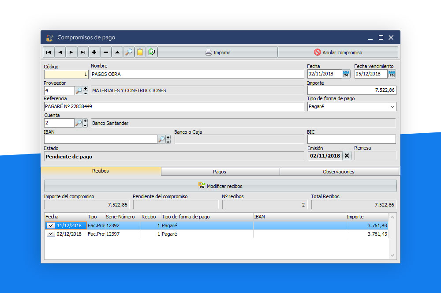Viewport: 441px width, 293px height.
Task: Uncheck the 11/12/2018 receipt checkbox
Action: click(51, 225)
